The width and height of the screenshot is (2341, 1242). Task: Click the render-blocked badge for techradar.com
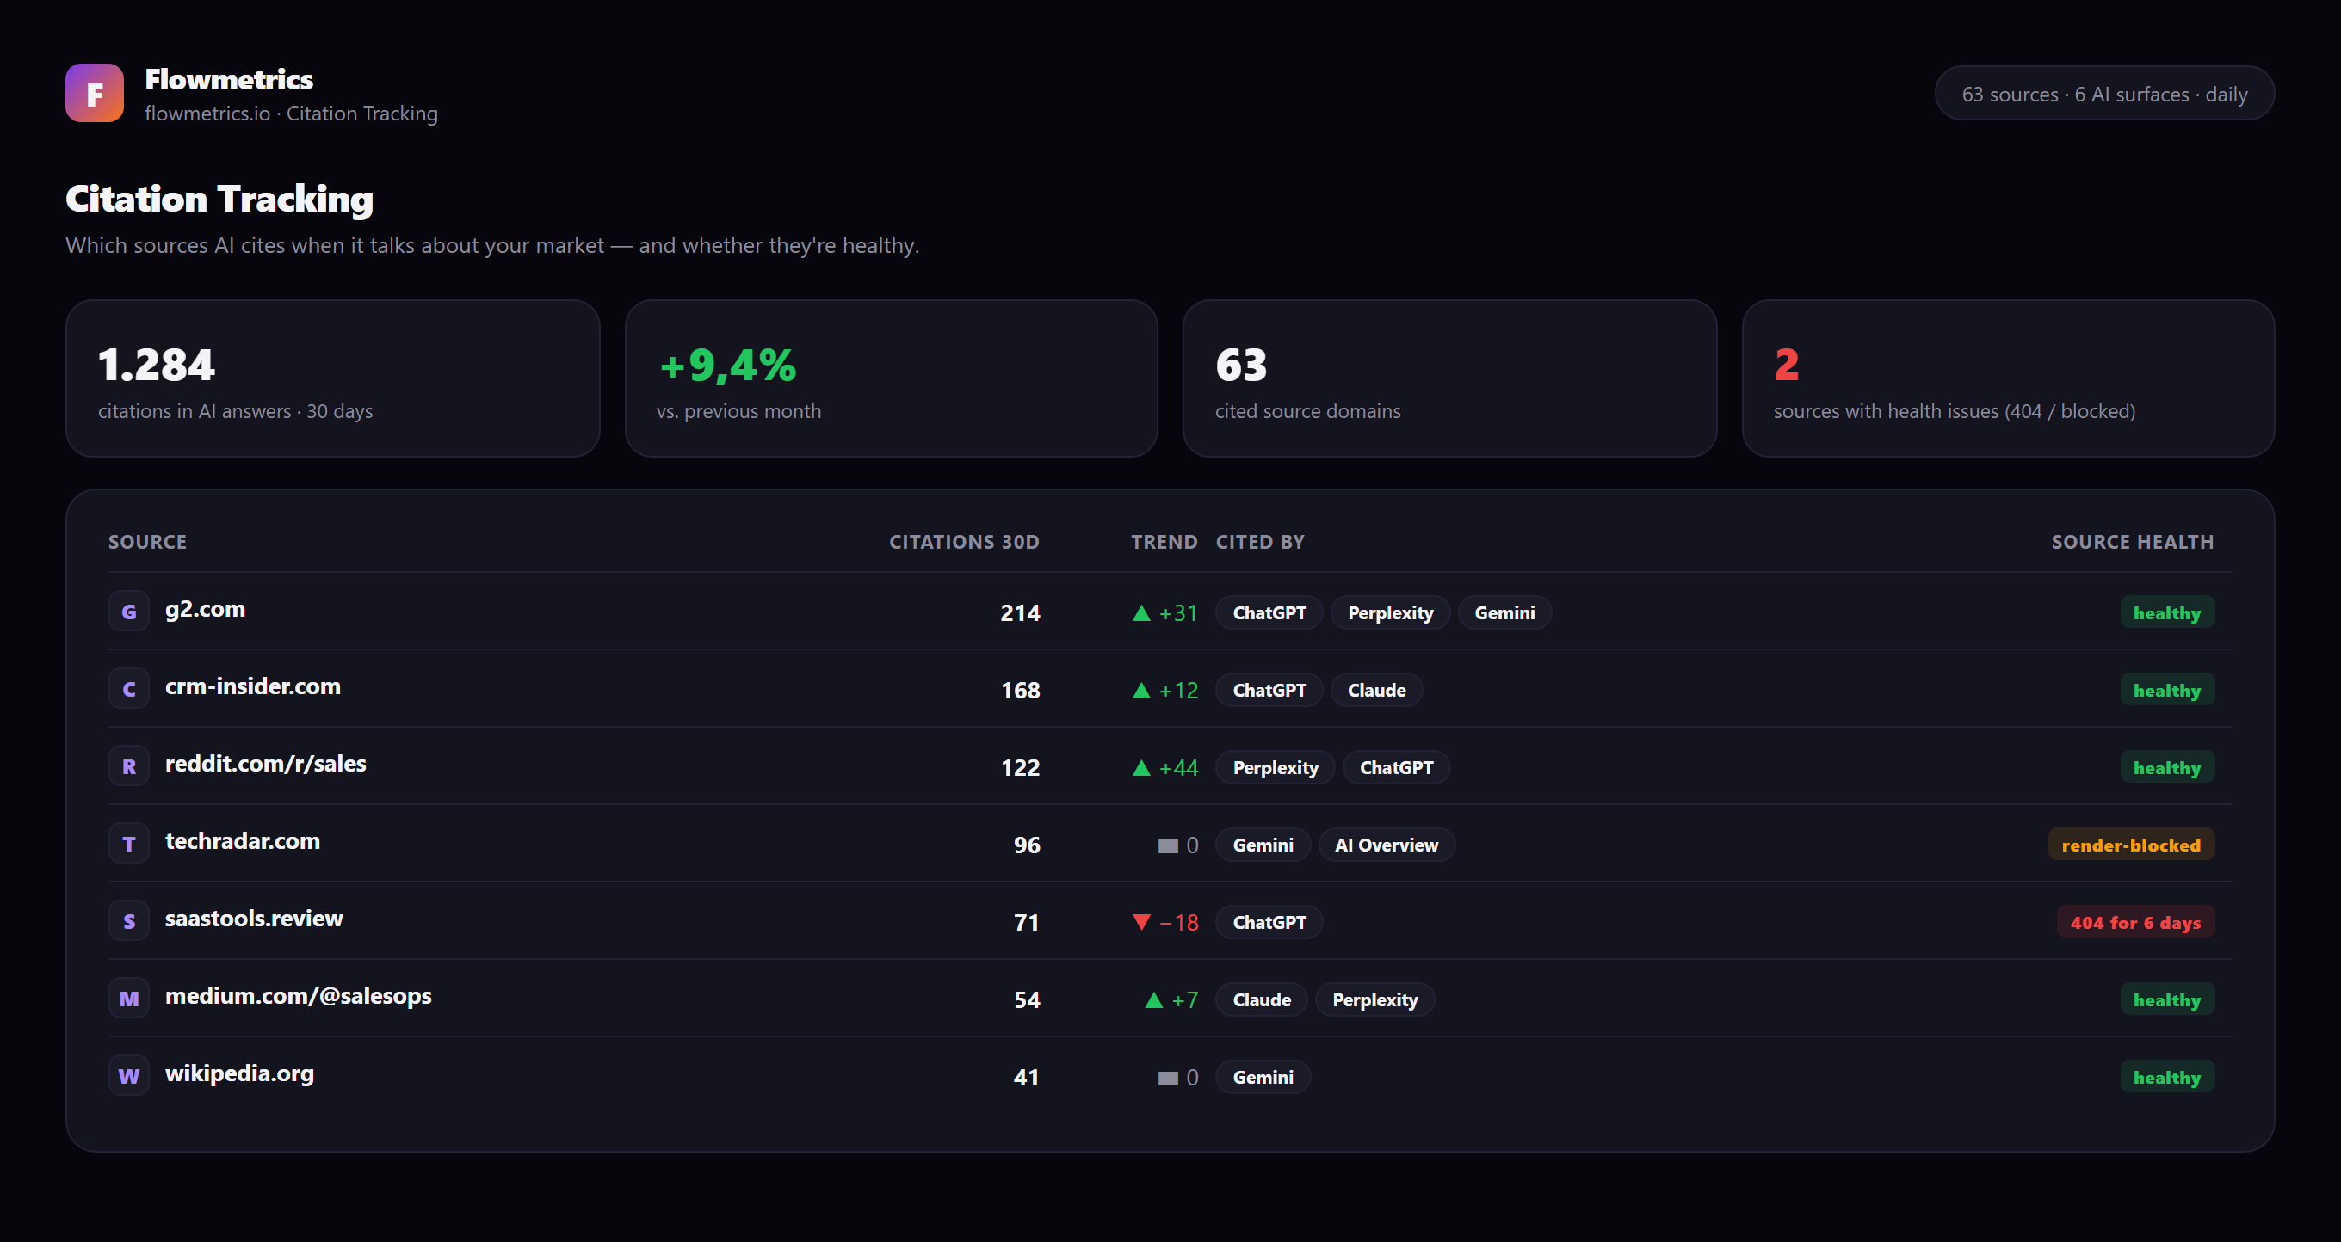click(x=2131, y=845)
